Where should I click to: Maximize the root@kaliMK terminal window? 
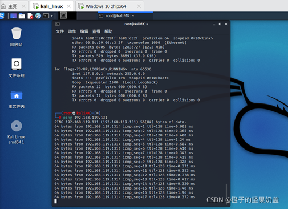pos(220,24)
